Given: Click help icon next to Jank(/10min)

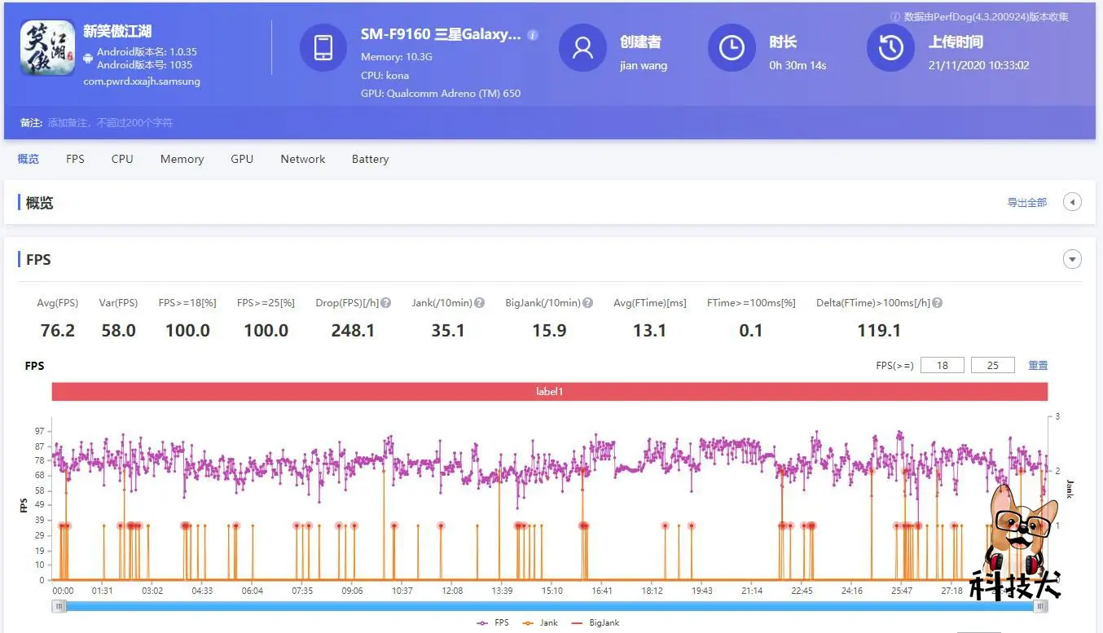Looking at the screenshot, I should tap(480, 303).
